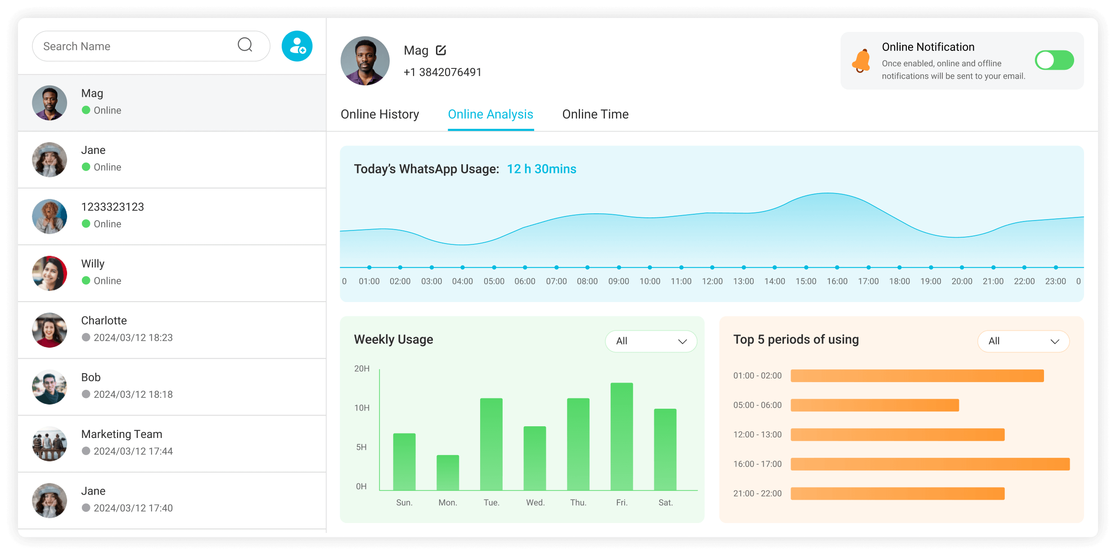Focus the Search Name input field
This screenshot has height=555, width=1116.
pyautogui.click(x=151, y=46)
